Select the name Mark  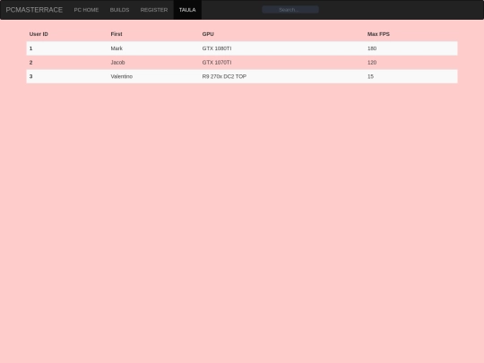click(x=117, y=48)
